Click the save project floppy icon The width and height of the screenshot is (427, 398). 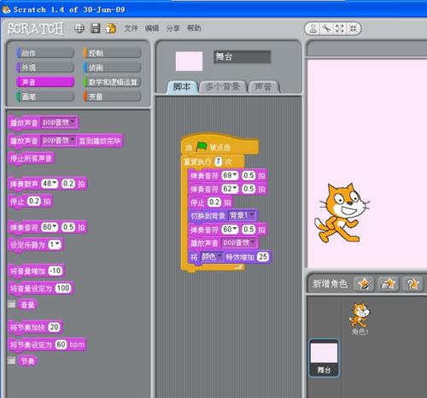[95, 28]
